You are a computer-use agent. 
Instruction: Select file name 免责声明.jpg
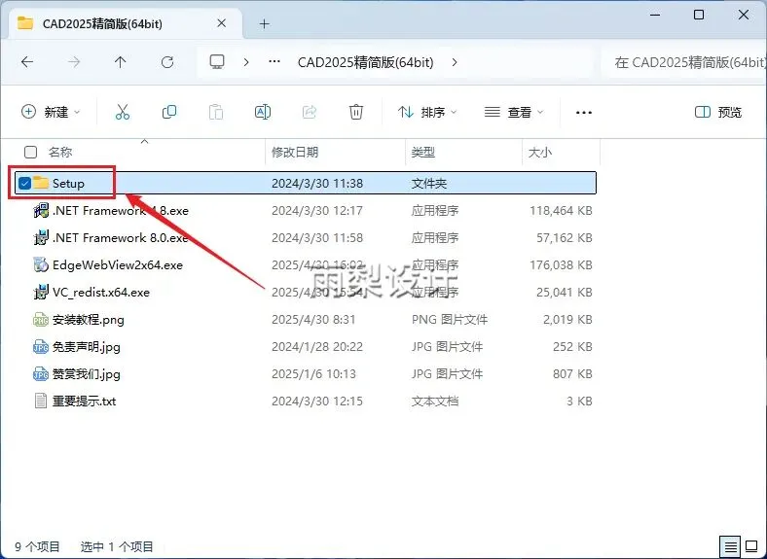coord(86,347)
